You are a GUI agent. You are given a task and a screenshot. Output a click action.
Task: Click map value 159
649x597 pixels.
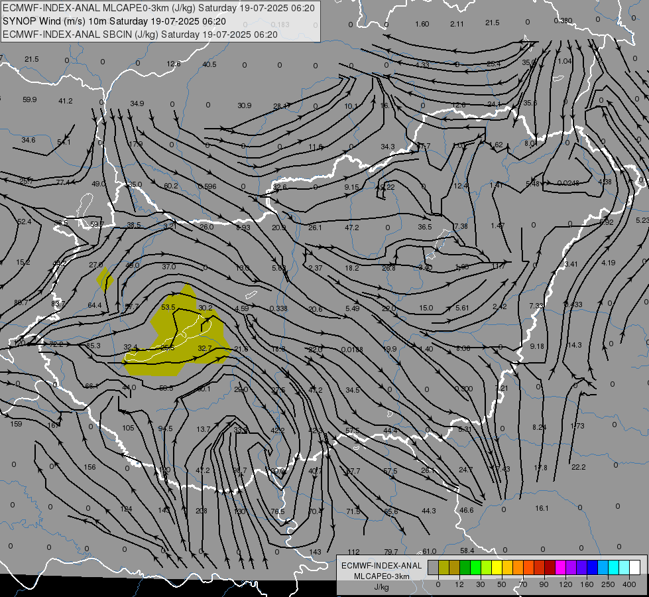tap(16, 424)
